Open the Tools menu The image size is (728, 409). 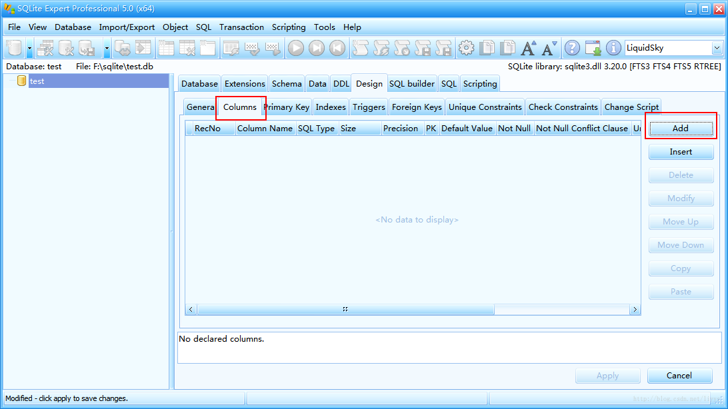[x=325, y=27]
